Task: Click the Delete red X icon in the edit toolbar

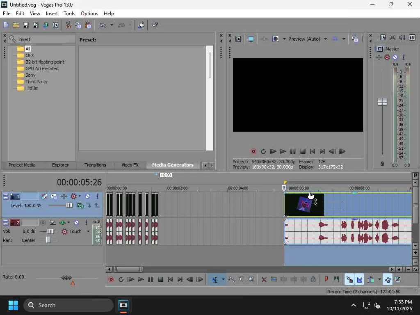Action: (264, 279)
